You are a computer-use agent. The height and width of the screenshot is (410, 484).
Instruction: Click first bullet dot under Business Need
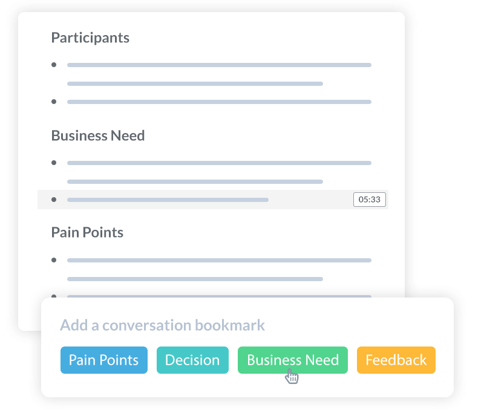tap(54, 163)
